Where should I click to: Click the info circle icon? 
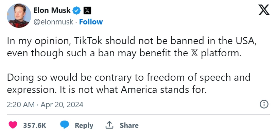coord(264,104)
